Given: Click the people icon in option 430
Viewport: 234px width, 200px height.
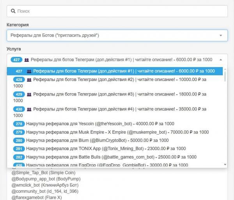Looking at the screenshot, I should [x=29, y=109].
